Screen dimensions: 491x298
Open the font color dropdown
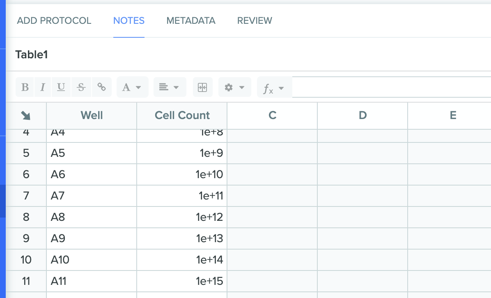click(x=133, y=87)
